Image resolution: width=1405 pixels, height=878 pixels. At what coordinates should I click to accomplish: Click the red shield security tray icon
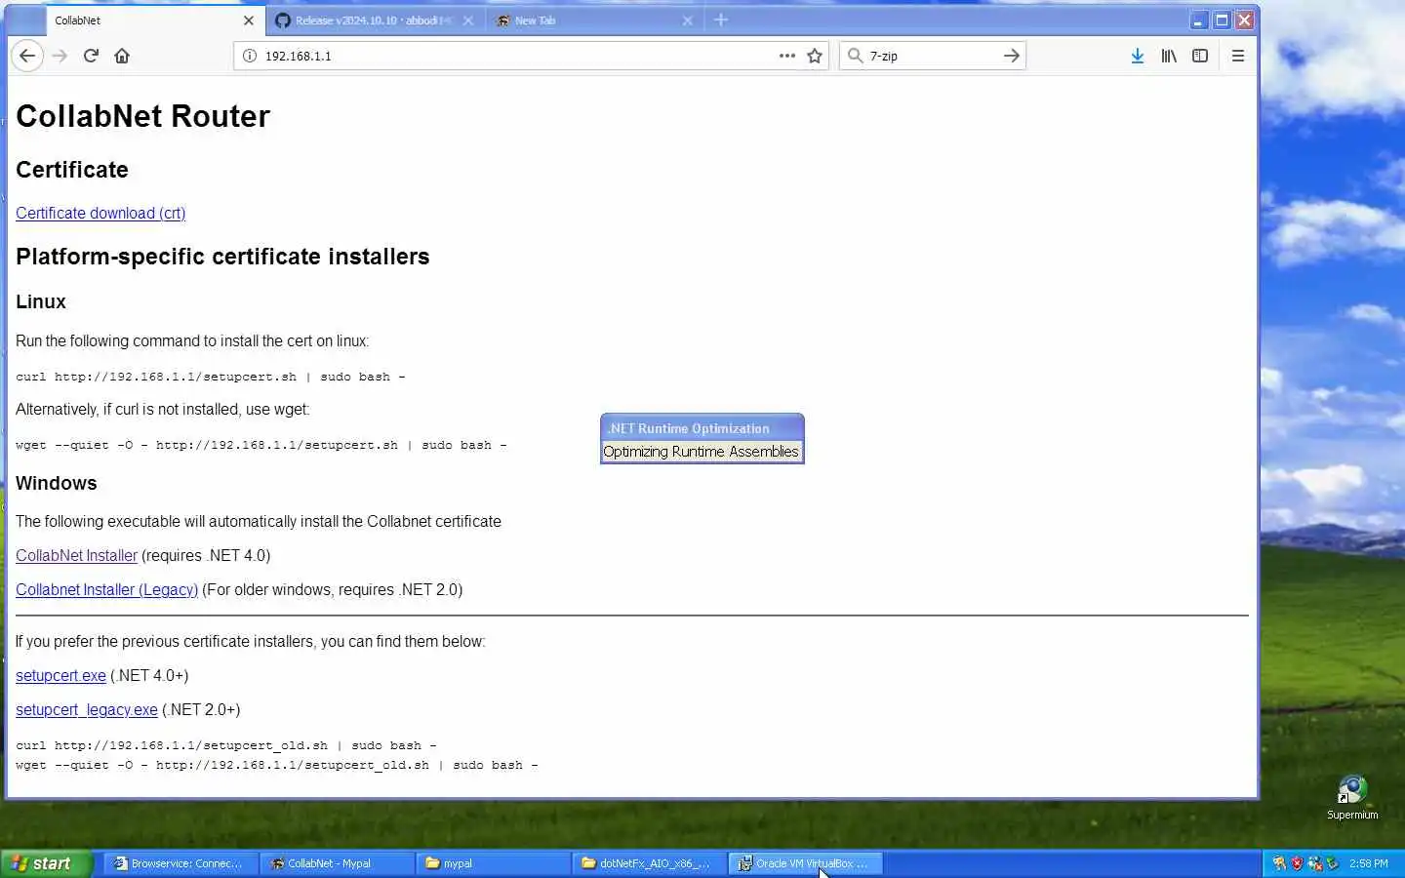(1297, 863)
